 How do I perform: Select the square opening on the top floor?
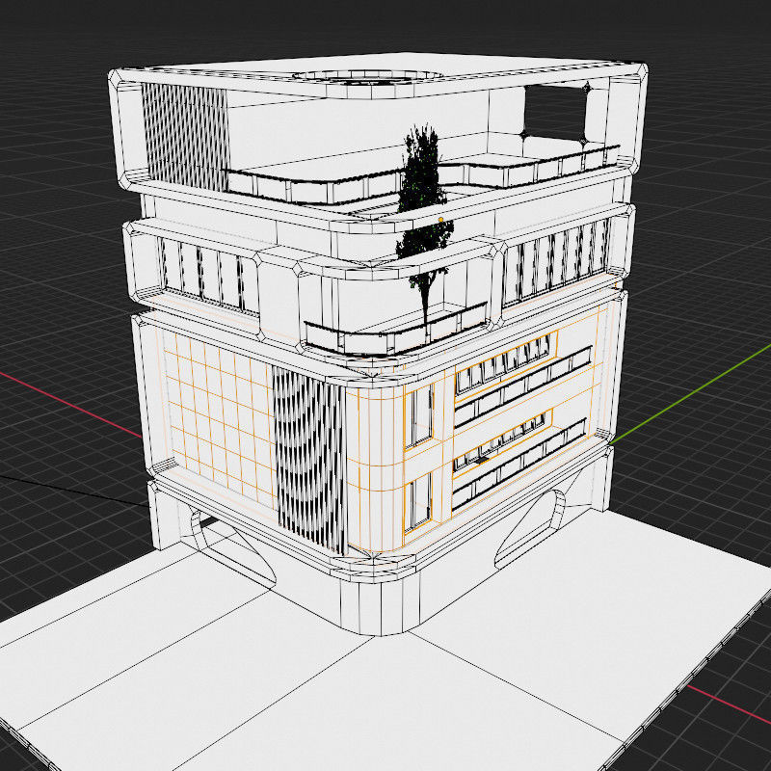click(556, 113)
